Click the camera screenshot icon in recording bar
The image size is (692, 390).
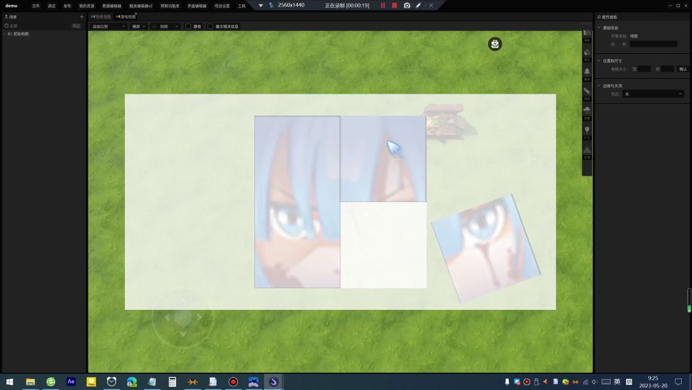[407, 5]
